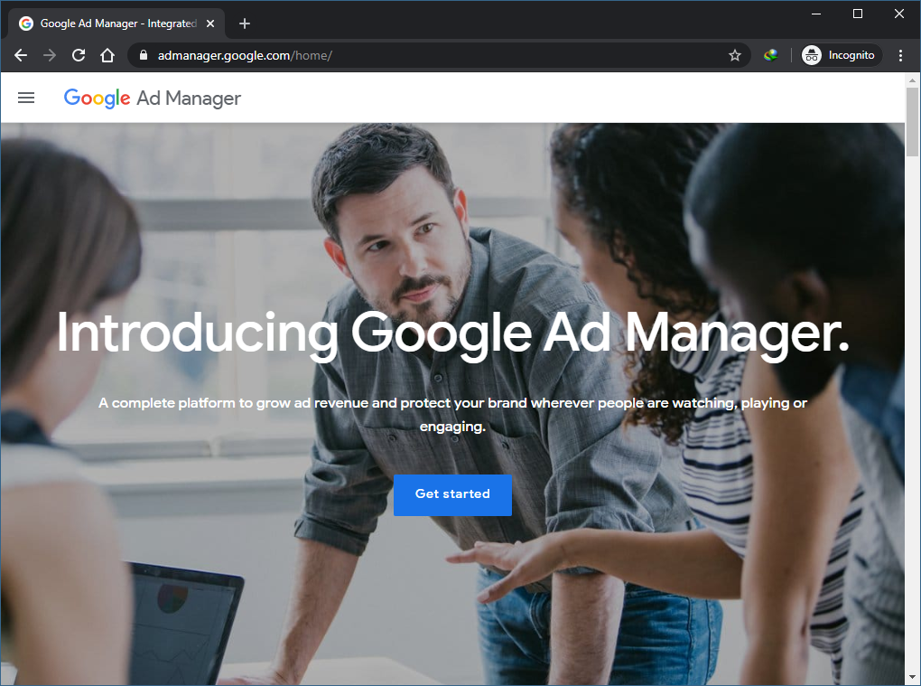Open Chrome three-dot menu
The height and width of the screenshot is (686, 921).
[900, 55]
